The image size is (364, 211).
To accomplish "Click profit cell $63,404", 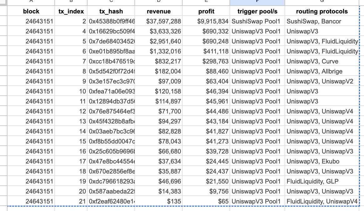I will 206,81.
